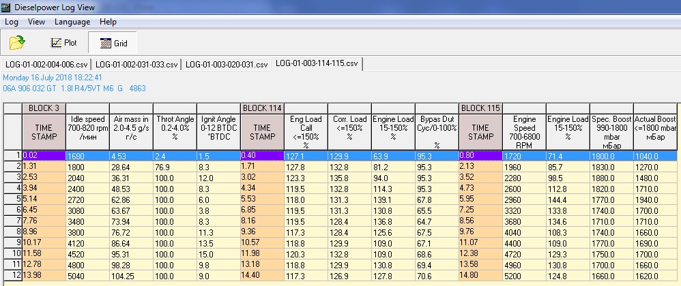Open the LOG-01-003-020-031.csv tab
Viewport: 681px width, 286px height.
[x=226, y=65]
